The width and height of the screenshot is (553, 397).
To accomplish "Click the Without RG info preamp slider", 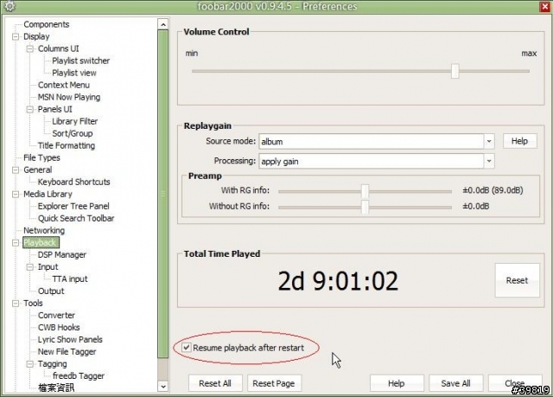I will tap(365, 207).
